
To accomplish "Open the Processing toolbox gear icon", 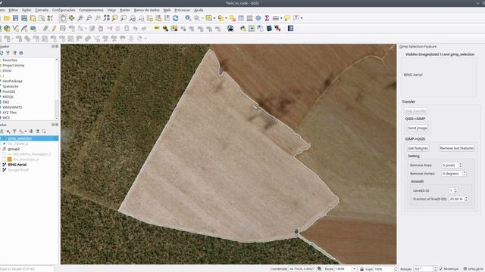I will pyautogui.click(x=258, y=18).
